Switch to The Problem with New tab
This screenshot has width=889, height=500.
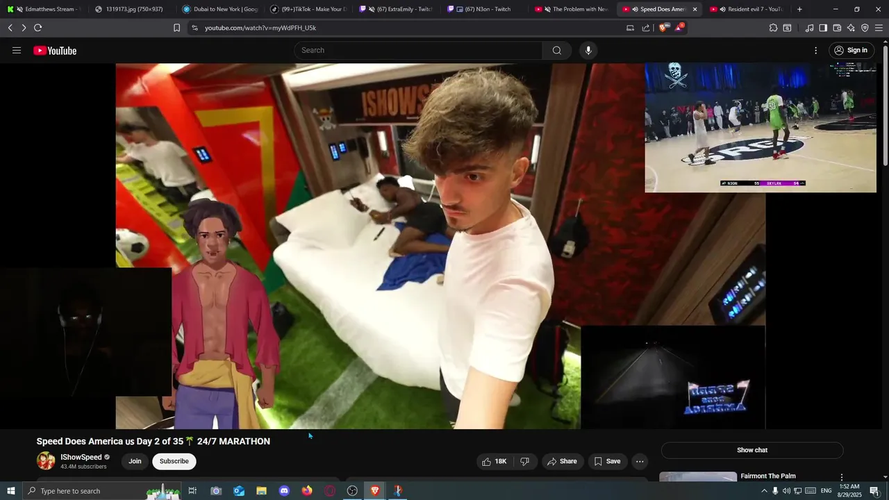pyautogui.click(x=572, y=9)
